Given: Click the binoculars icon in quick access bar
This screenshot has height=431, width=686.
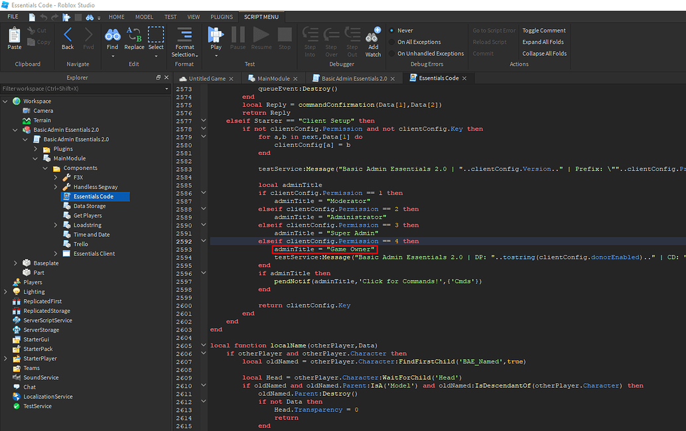Looking at the screenshot, I should (x=90, y=17).
